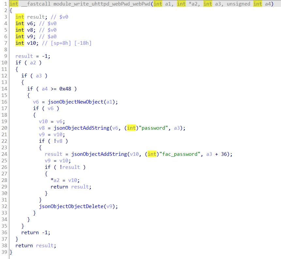This screenshot has width=281, height=259.
Task: Click 'unsigned' keyword in function signature
Action: click(238, 4)
